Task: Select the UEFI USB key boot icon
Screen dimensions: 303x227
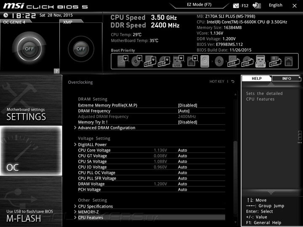Action: coord(178,61)
